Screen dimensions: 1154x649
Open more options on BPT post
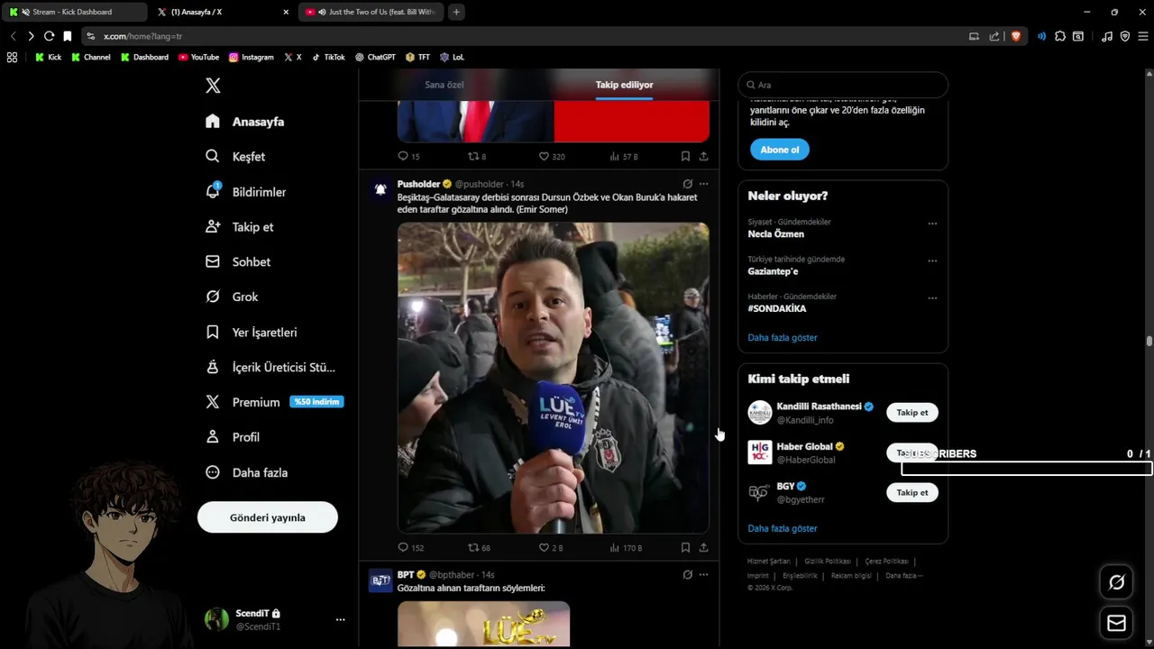(703, 574)
